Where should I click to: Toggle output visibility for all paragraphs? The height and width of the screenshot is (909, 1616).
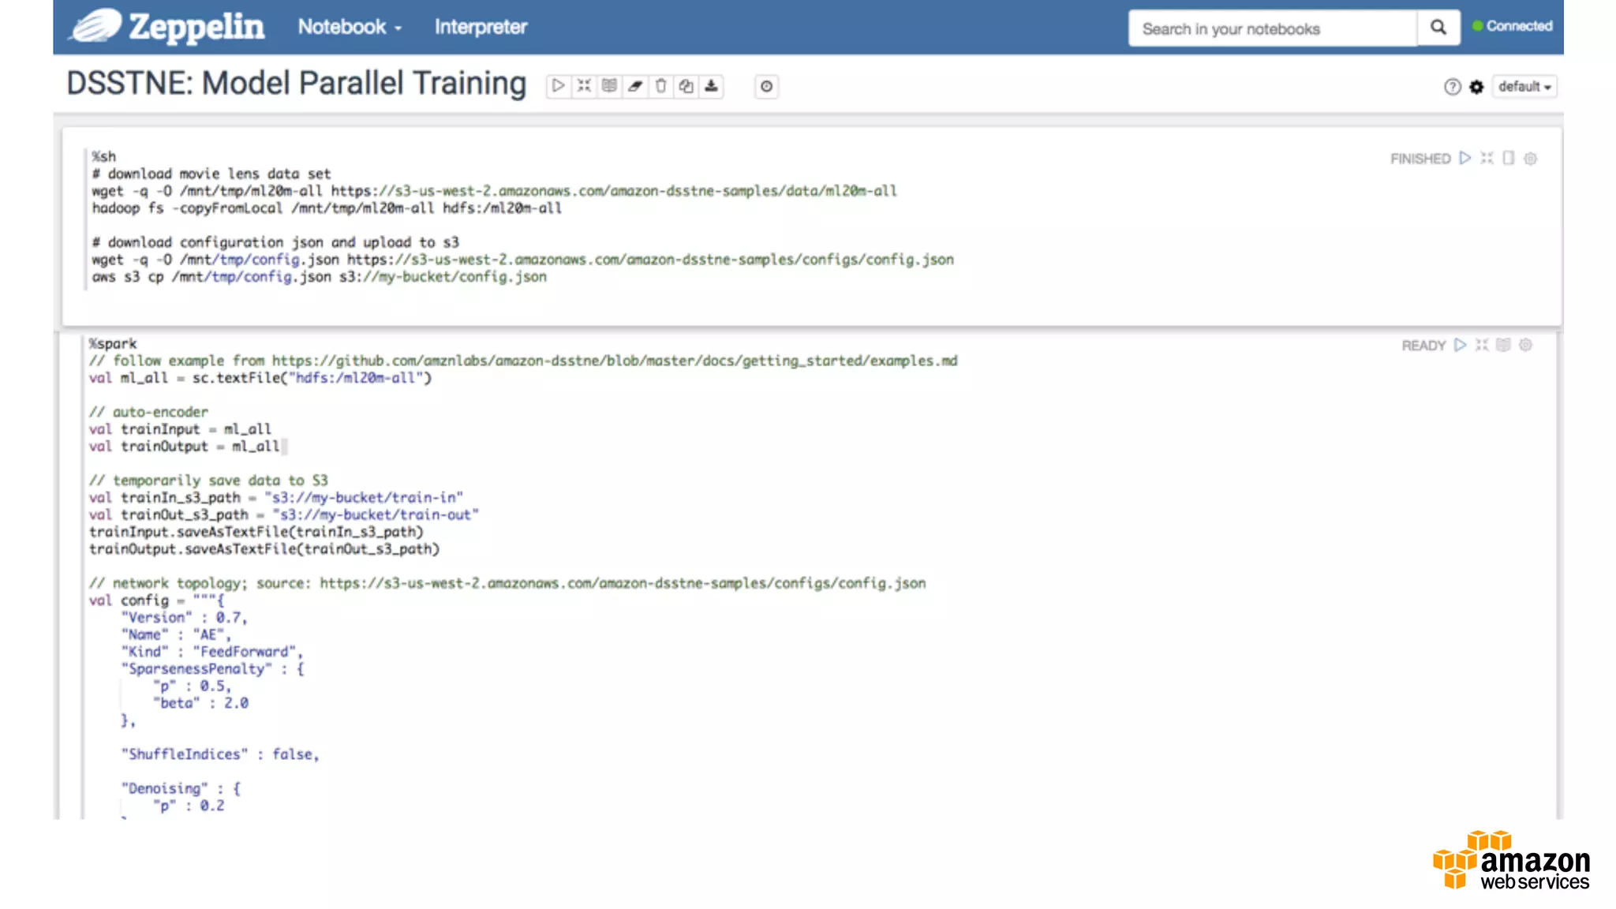tap(610, 86)
